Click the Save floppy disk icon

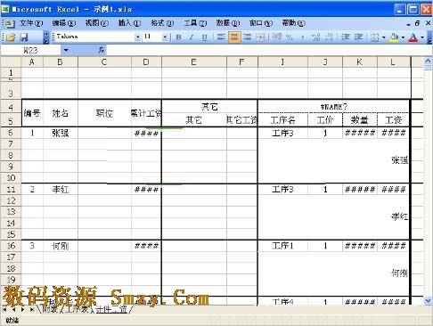pyautogui.click(x=24, y=37)
